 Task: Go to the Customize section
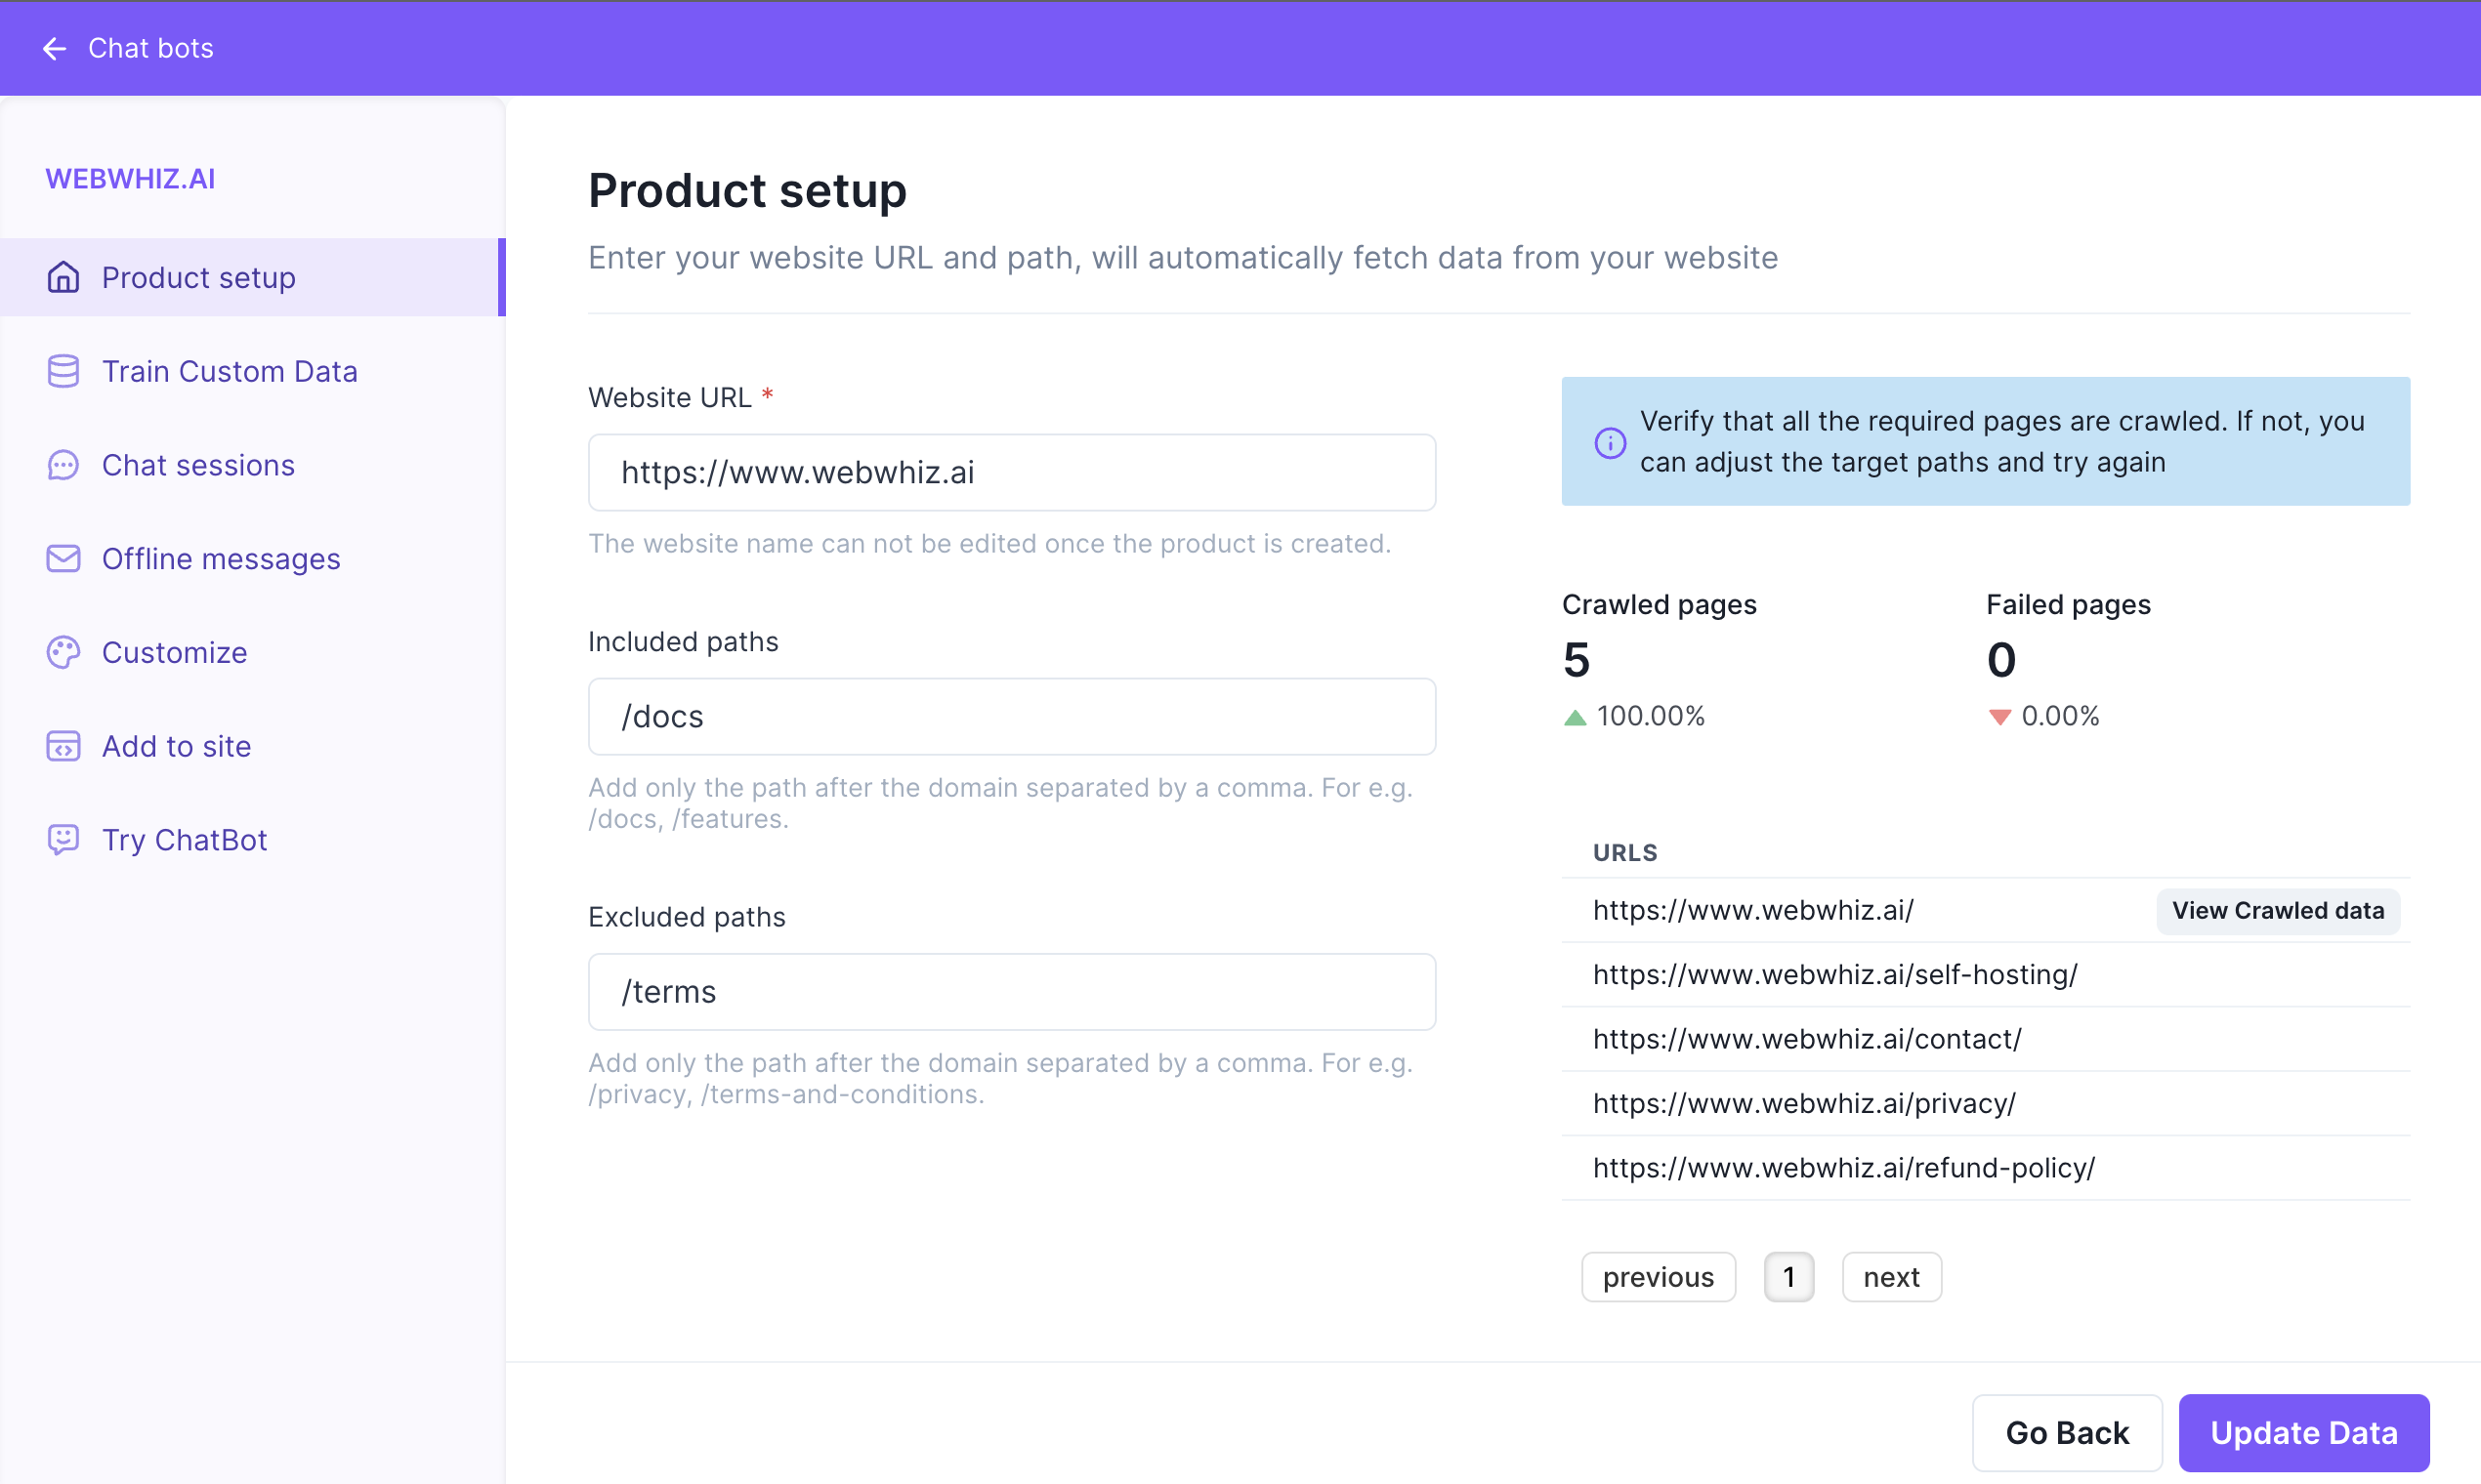(x=253, y=652)
